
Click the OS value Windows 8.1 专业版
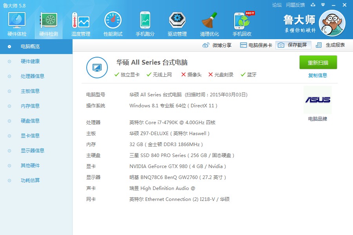[173, 106]
